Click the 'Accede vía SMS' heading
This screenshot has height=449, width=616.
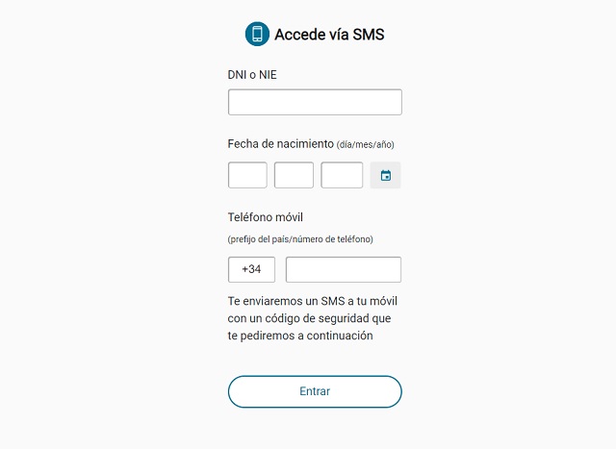coord(329,35)
